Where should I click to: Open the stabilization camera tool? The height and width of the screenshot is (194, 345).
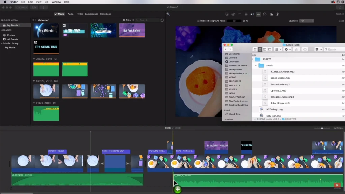pyautogui.click(x=246, y=14)
